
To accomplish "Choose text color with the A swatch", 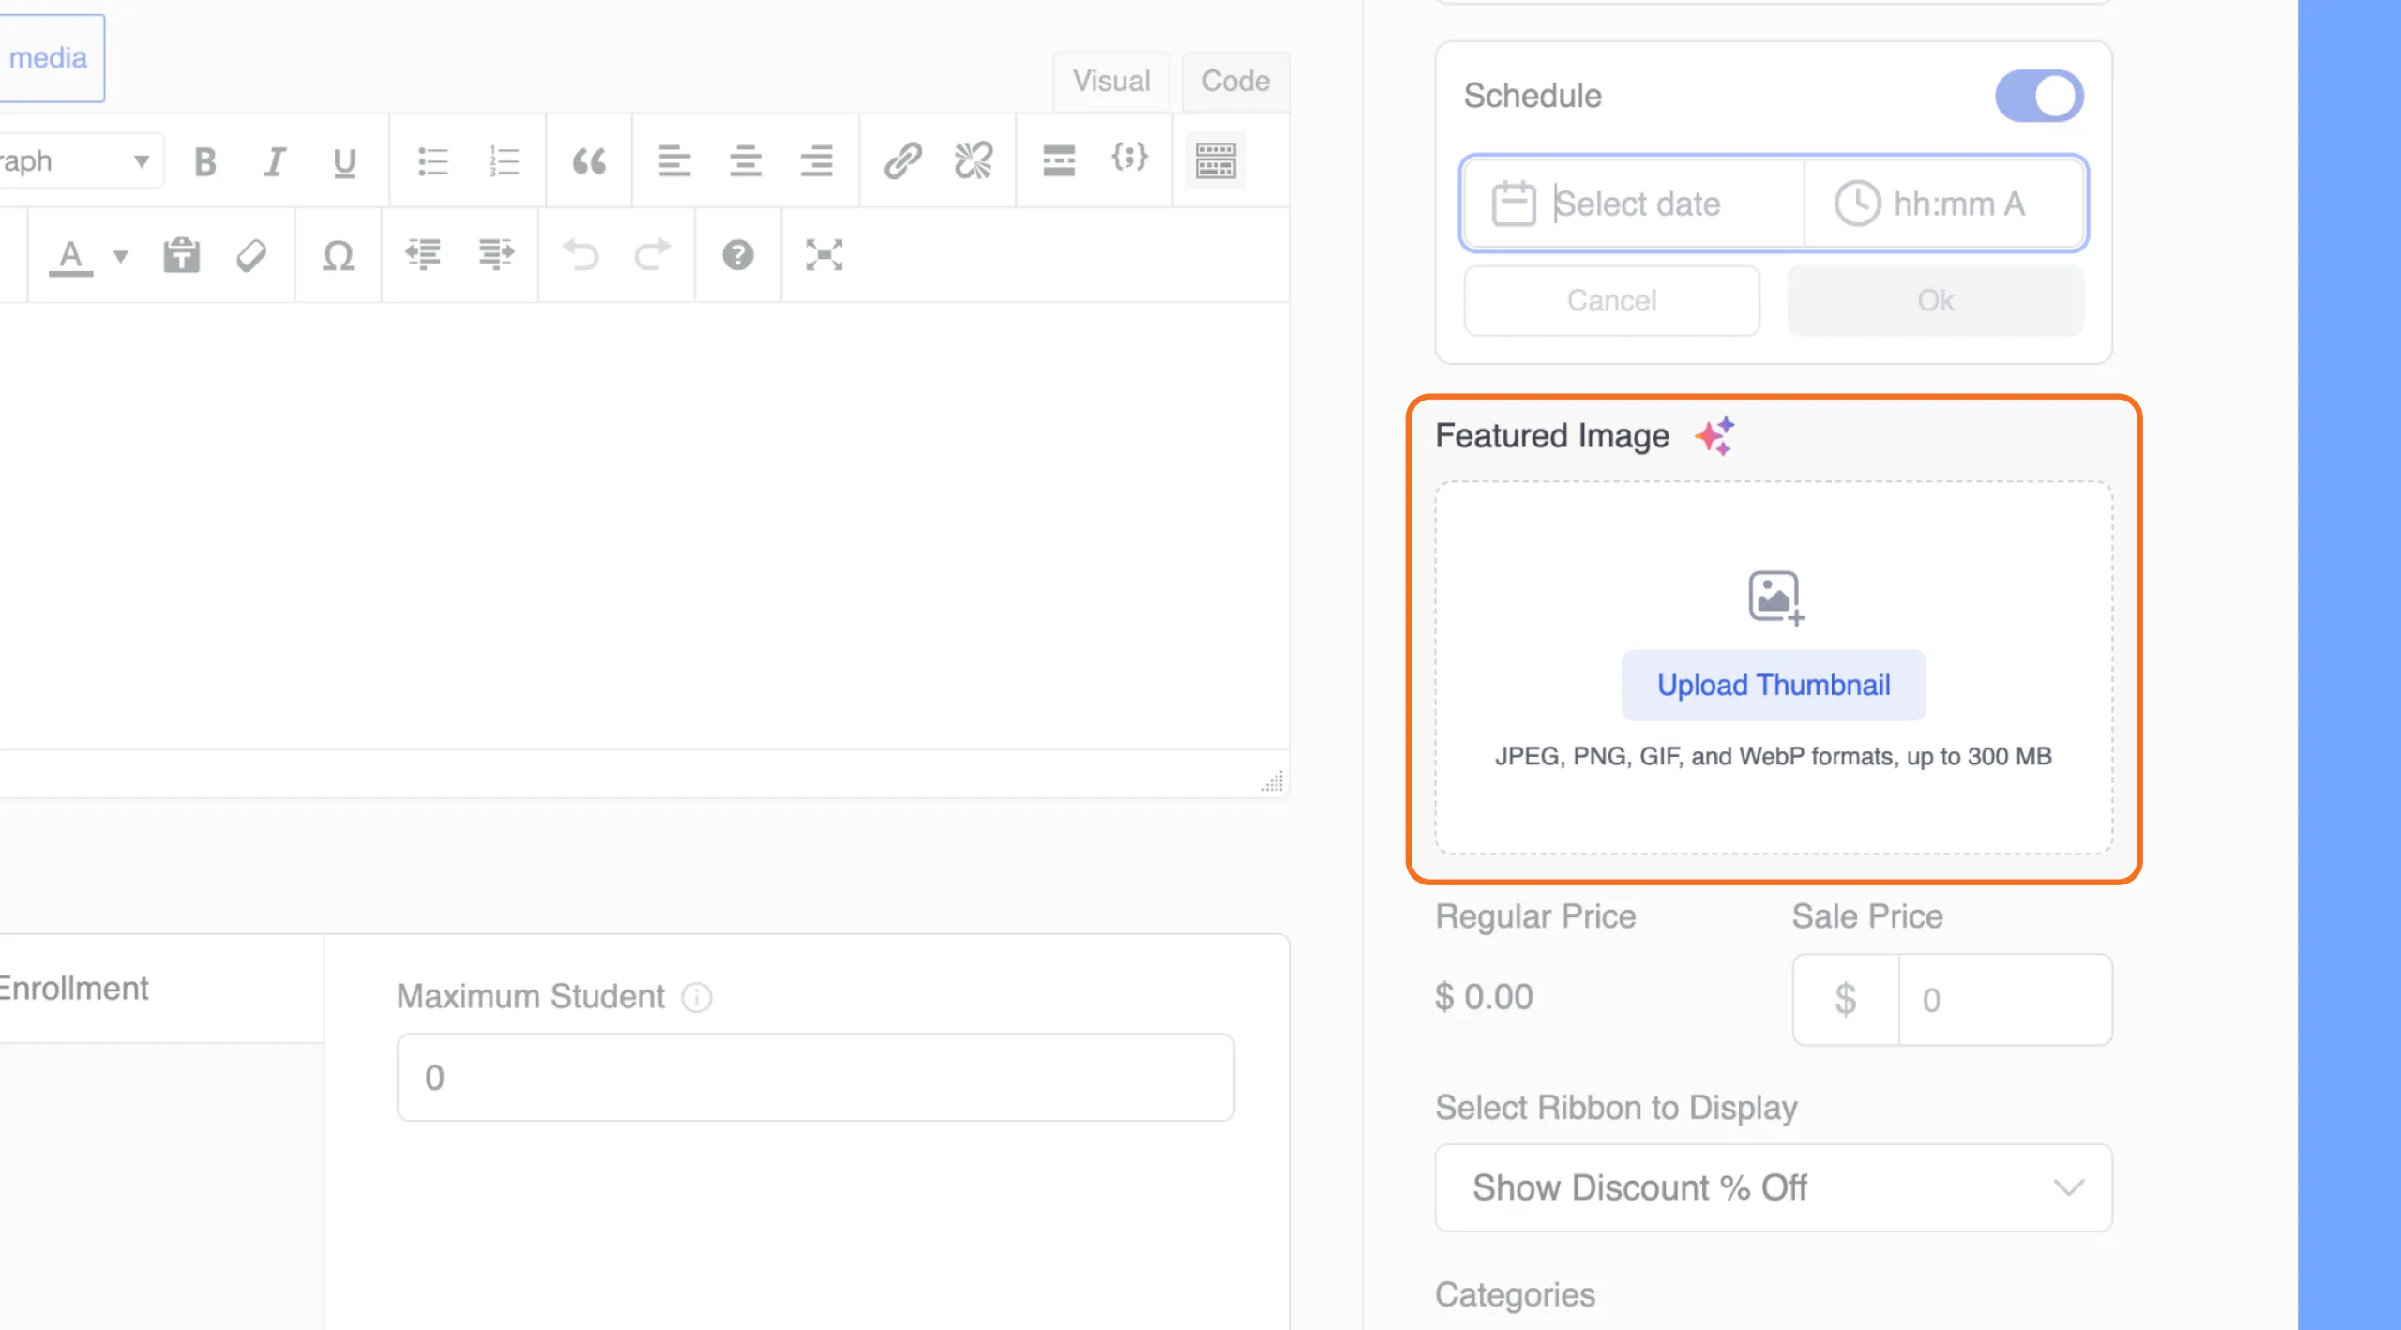I will coord(71,255).
